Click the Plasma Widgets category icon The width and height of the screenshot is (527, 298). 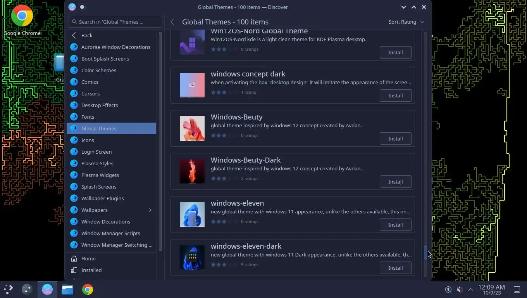74,175
